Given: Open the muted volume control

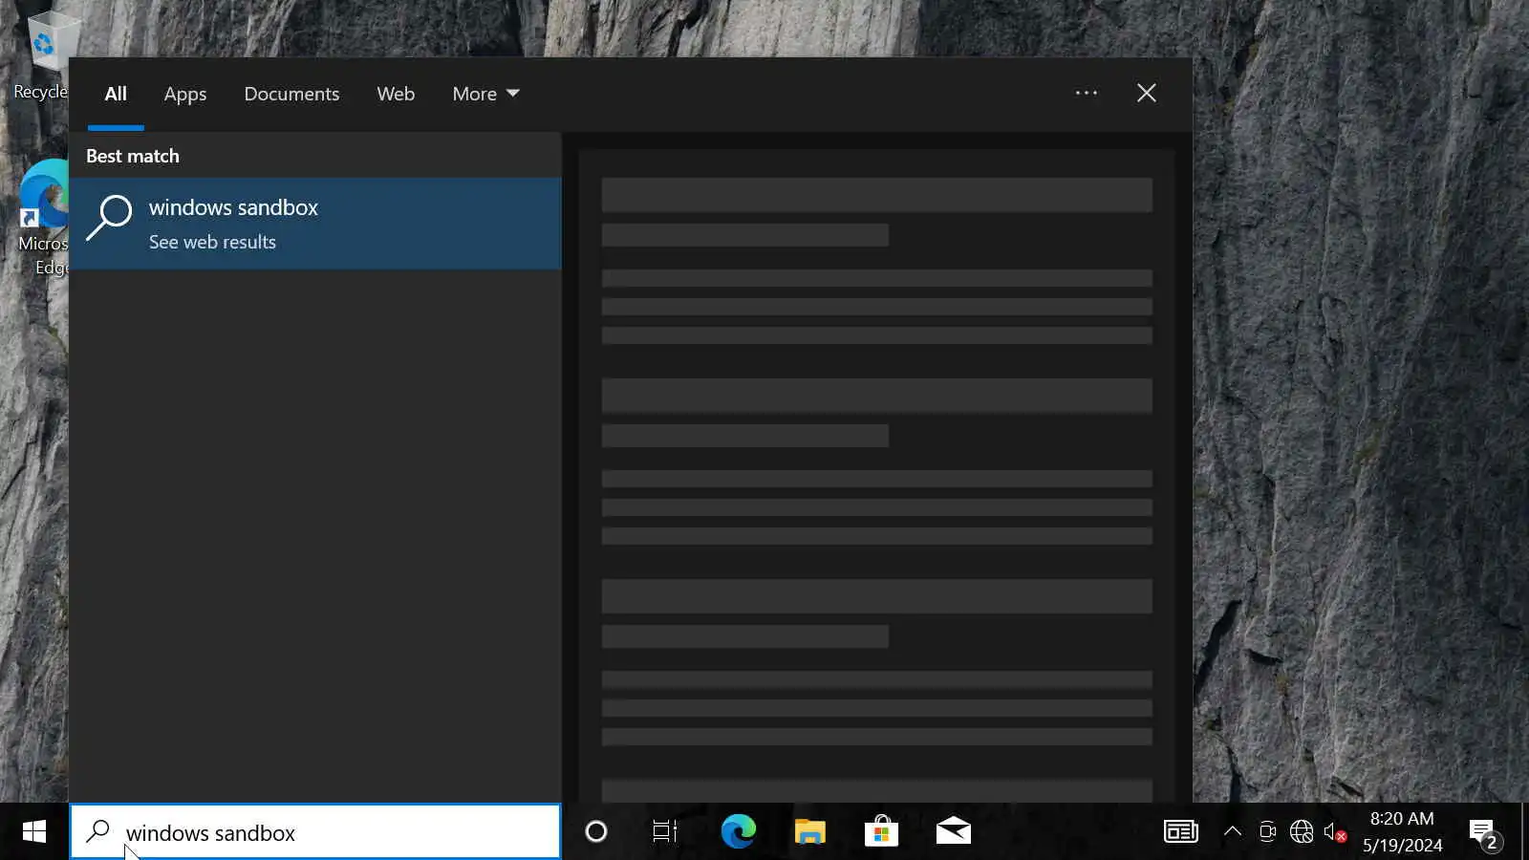Looking at the screenshot, I should 1335,832.
